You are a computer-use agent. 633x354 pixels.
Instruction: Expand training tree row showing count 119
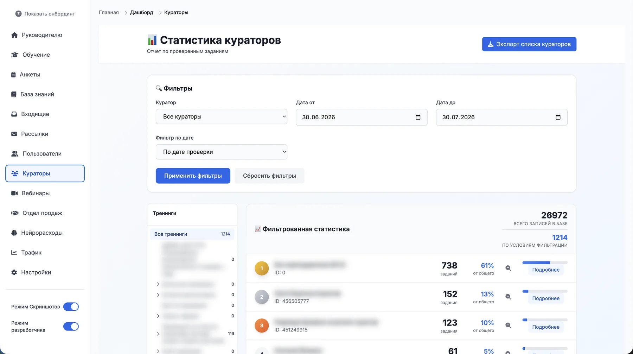[158, 334]
